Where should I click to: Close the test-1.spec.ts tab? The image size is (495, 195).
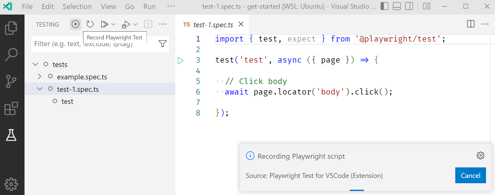[241, 24]
